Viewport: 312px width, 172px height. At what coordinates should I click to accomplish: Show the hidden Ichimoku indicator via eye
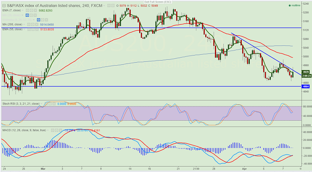coord(38,20)
